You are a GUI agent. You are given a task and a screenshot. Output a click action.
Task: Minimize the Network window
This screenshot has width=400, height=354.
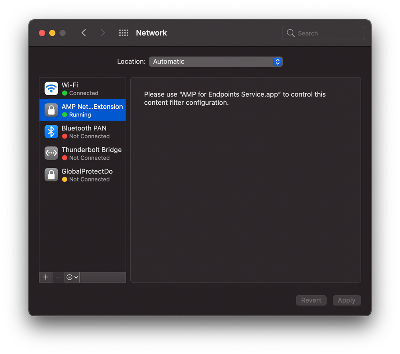tap(52, 33)
